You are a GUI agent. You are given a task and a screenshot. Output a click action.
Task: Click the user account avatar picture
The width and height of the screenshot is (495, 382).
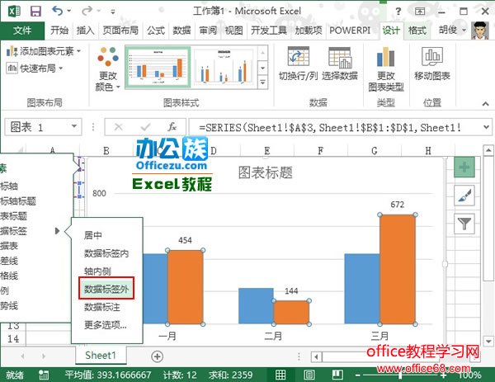point(480,31)
